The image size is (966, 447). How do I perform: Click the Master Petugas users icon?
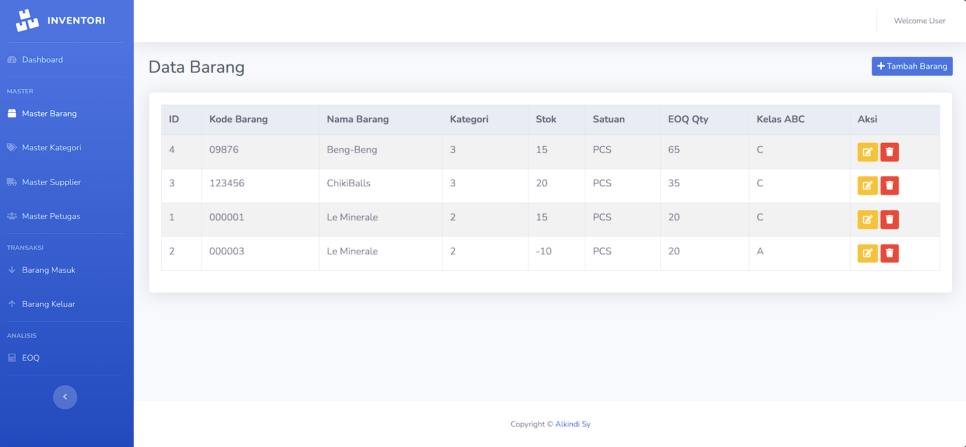pyautogui.click(x=12, y=216)
